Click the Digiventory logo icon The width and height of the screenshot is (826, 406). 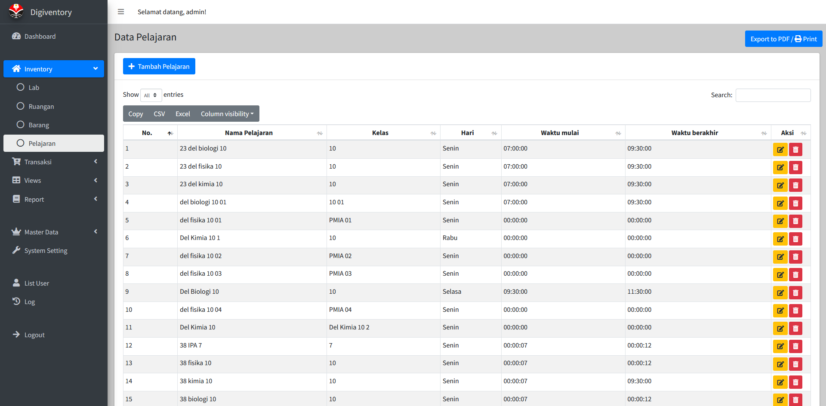[16, 12]
